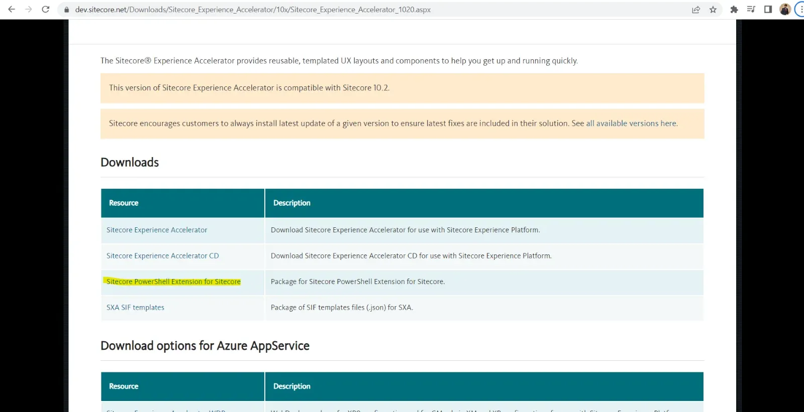Screen dimensions: 804x412
Task: Open the Sitecore PowerShell Extension for Sitecore link
Action: click(173, 282)
